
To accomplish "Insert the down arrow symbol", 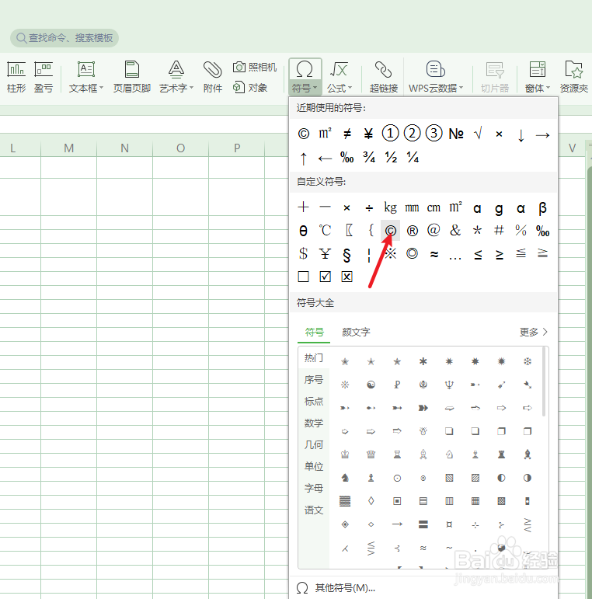I will [x=521, y=135].
